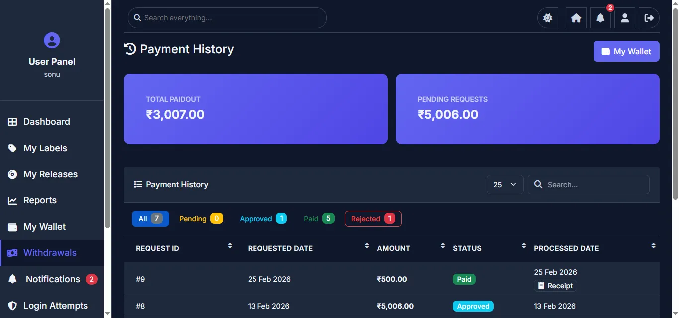
Task: Open Withdrawals in the sidebar
Action: (x=52, y=253)
